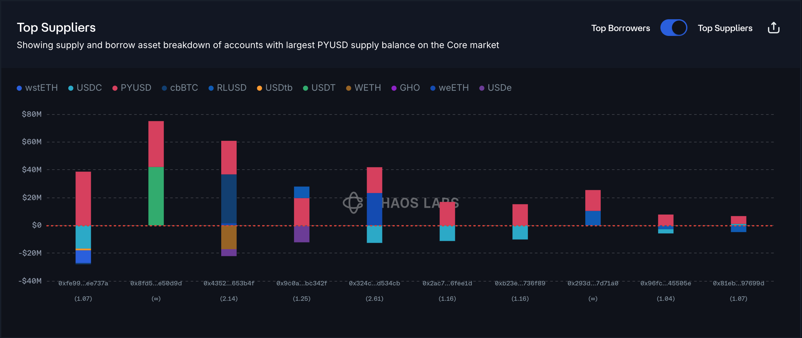
Task: Hide the PYUSD legend entry
Action: 132,88
